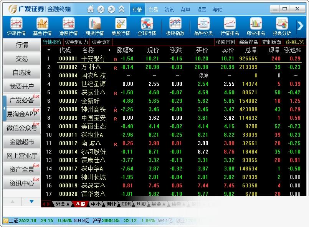Click the 资产全景 sidebar button

[x=22, y=169]
